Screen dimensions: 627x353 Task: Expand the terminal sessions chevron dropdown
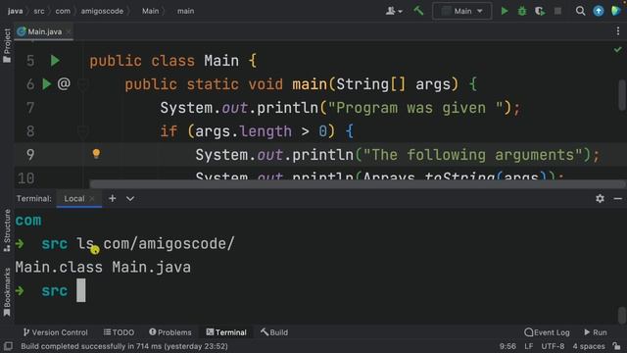(130, 198)
